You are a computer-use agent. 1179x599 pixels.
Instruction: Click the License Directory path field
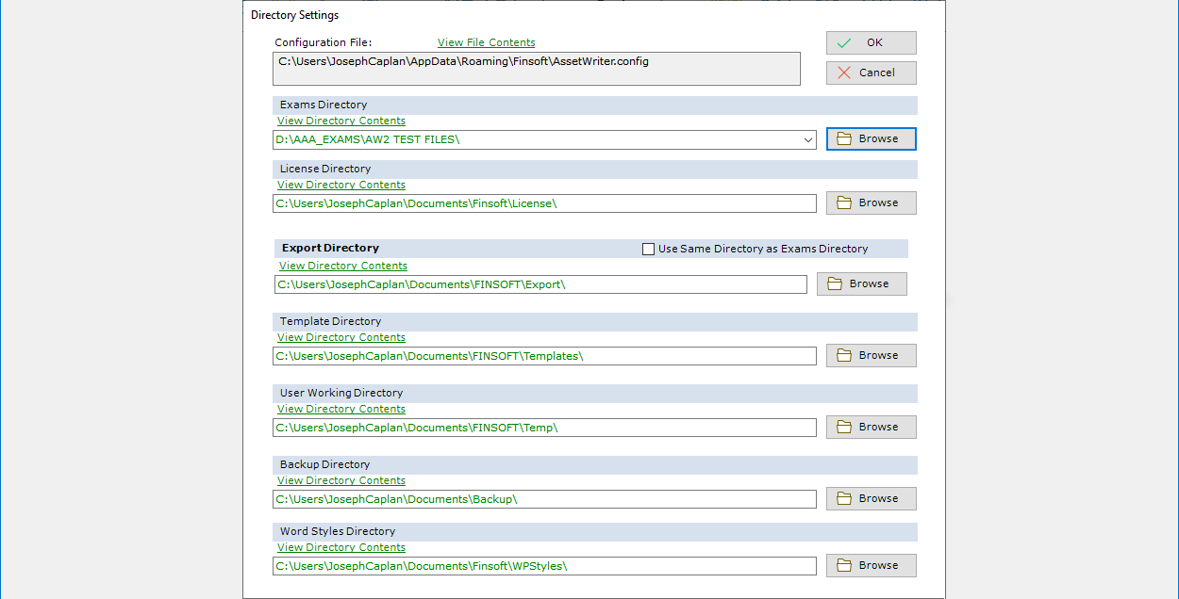[x=544, y=203]
